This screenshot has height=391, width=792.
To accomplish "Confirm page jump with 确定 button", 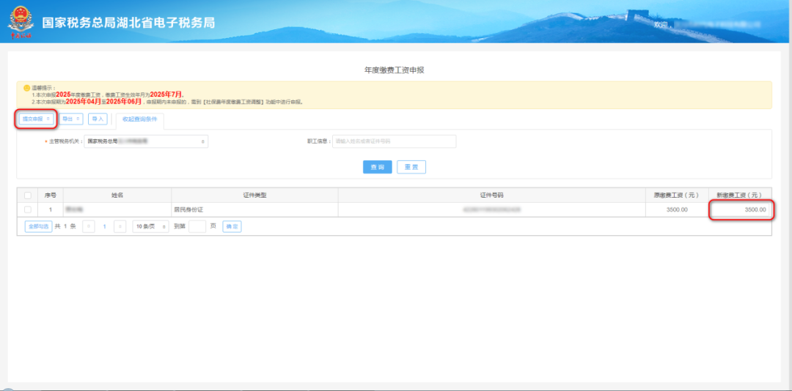I will point(232,227).
